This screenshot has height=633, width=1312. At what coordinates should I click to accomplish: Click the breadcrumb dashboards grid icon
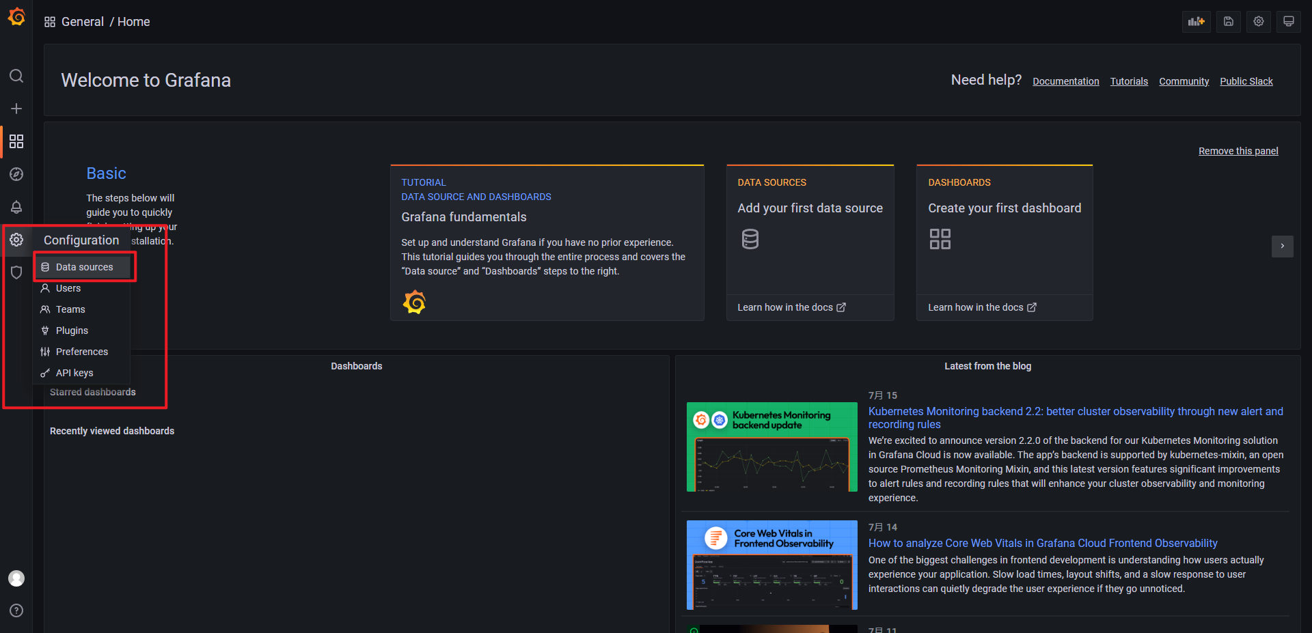(50, 22)
